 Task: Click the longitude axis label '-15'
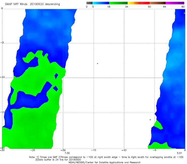pyautogui.click(x=93, y=150)
